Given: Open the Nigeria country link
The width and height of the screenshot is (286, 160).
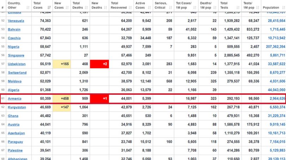Looking at the screenshot, I should point(13,47).
